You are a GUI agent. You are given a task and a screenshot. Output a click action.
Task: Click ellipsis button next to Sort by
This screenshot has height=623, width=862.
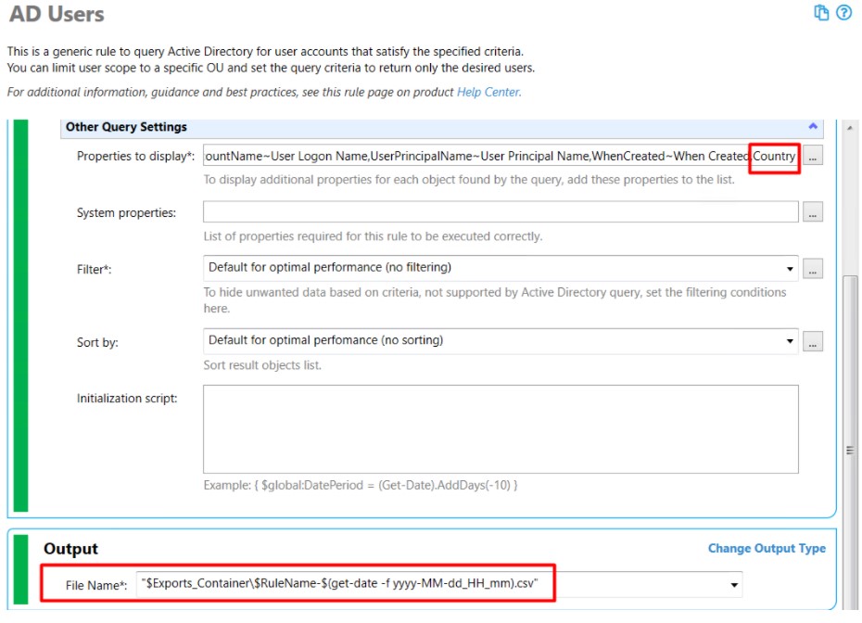813,341
